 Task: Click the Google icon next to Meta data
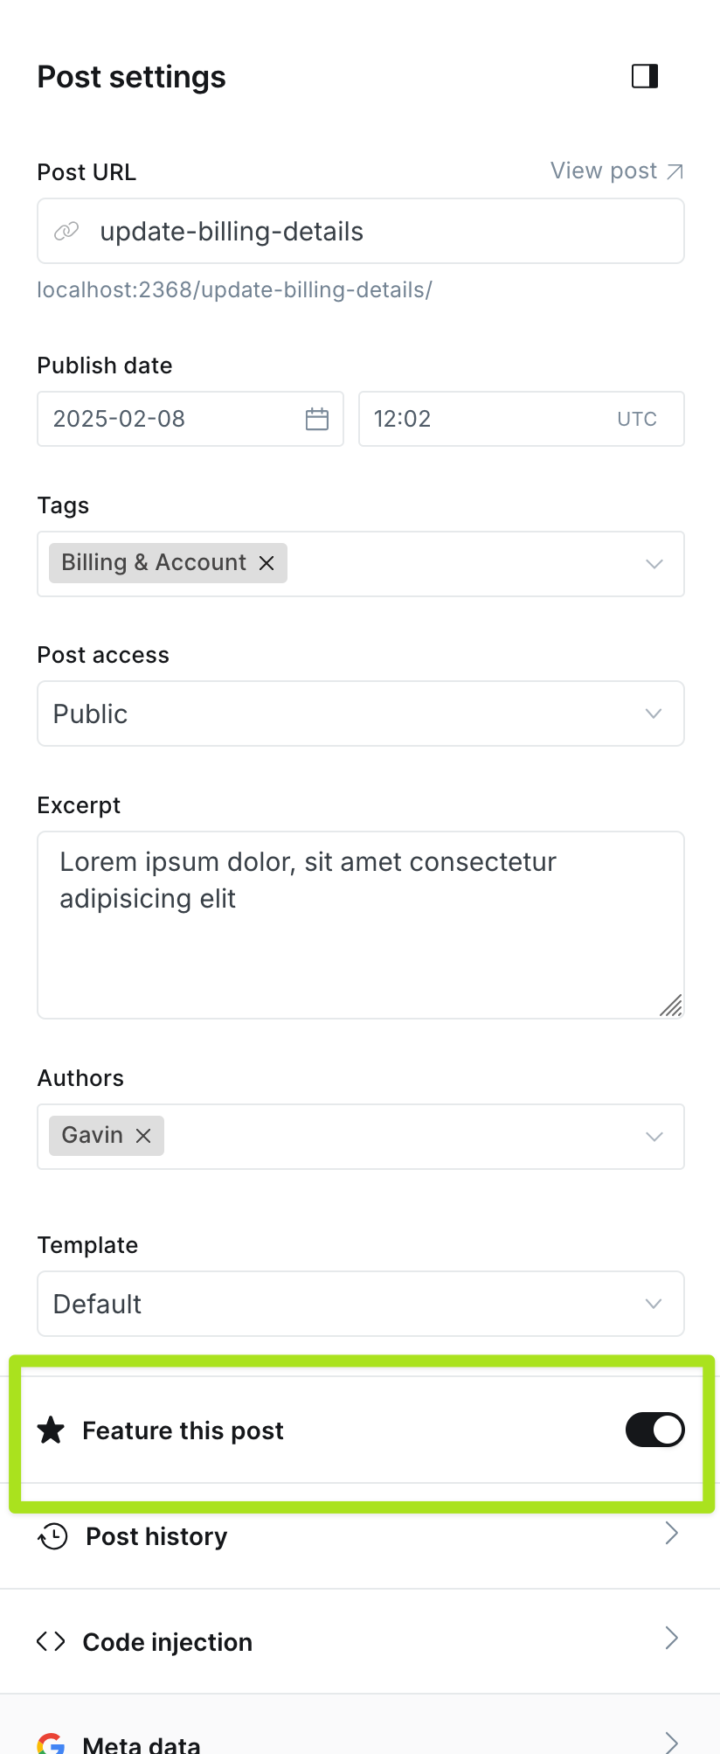coord(52,1744)
